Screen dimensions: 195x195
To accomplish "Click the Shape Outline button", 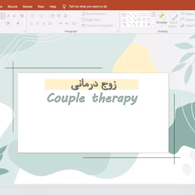I will (188, 19).
